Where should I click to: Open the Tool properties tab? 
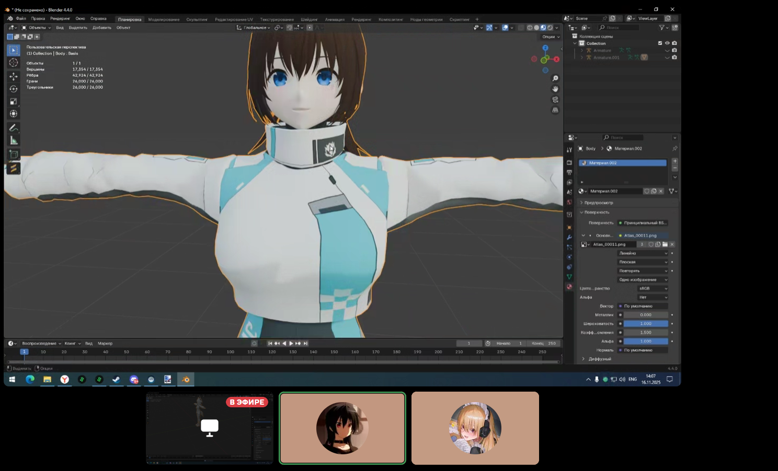point(569,150)
